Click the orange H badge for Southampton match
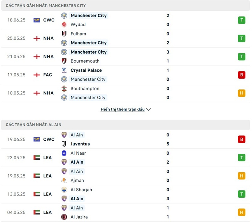This screenshot has width=252, height=222. (242, 93)
